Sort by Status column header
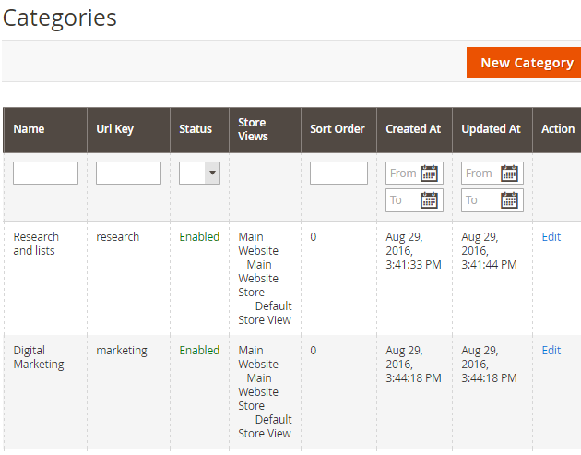The height and width of the screenshot is (455, 581). coord(196,129)
